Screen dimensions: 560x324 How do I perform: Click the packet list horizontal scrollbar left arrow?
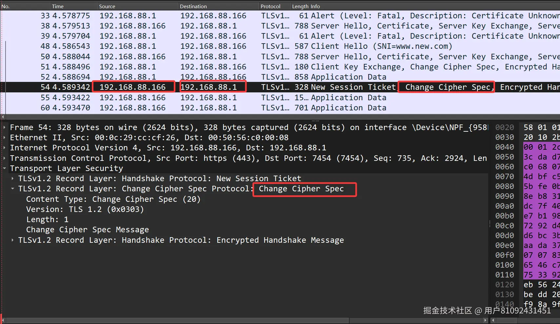(3, 117)
